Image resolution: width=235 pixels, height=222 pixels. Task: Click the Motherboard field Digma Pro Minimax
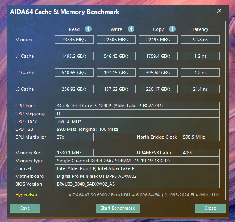[137, 176]
